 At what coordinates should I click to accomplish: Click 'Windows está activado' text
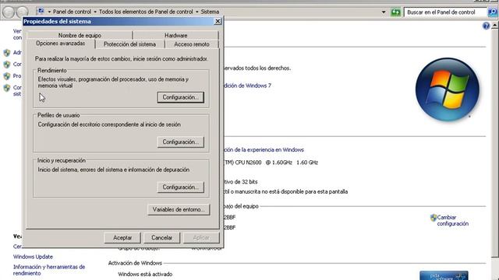145,274
